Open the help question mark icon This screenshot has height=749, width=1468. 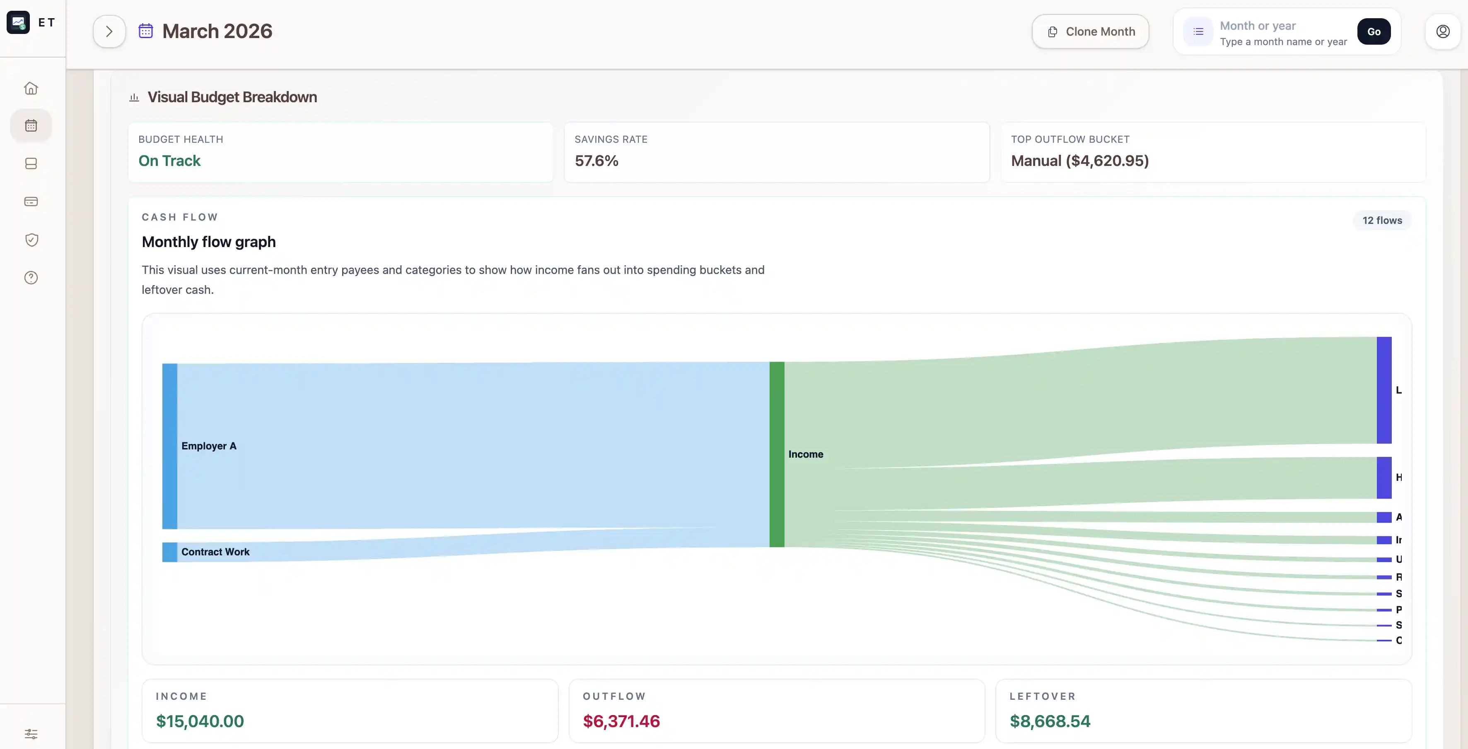[x=31, y=278]
